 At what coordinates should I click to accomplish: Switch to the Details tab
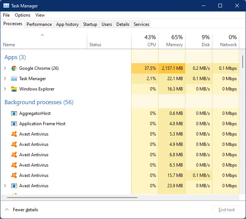click(x=123, y=24)
